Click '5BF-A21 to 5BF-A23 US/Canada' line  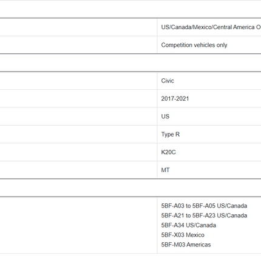click(204, 215)
